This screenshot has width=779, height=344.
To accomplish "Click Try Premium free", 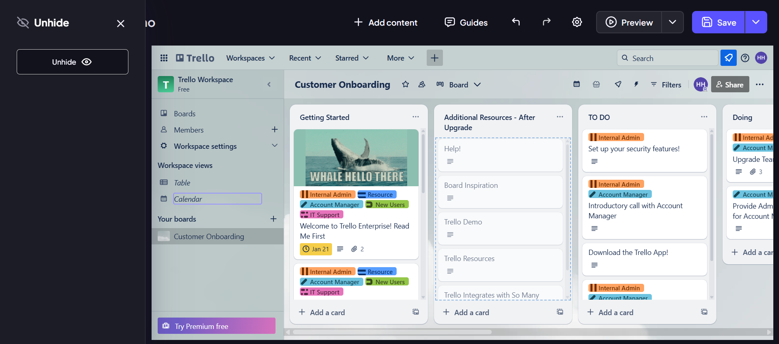I will click(x=217, y=326).
